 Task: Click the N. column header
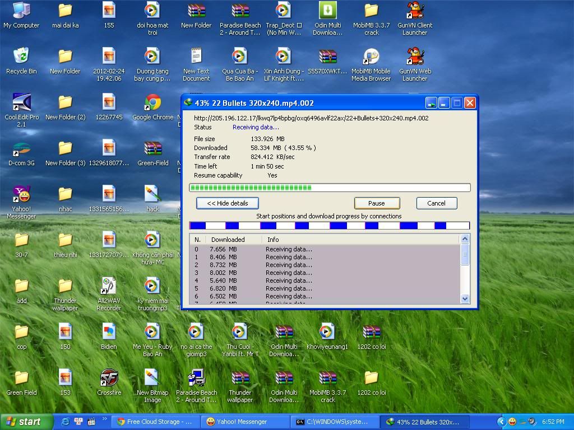(x=198, y=240)
